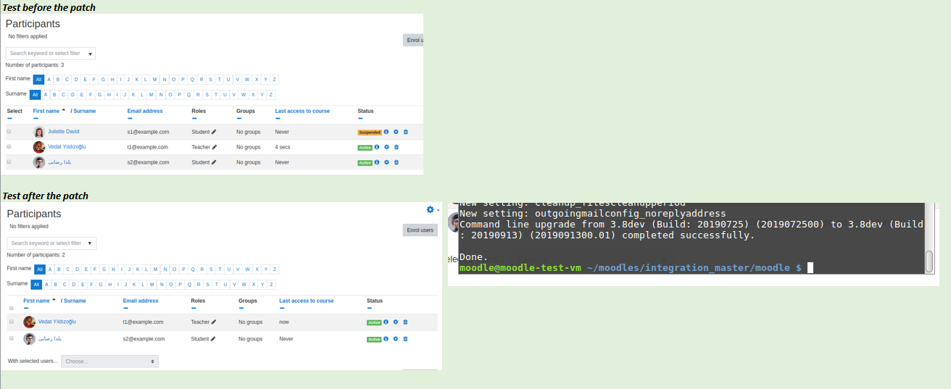Tick Vedat Yıldızoğlu's checkbox in before-patch table

pos(9,147)
